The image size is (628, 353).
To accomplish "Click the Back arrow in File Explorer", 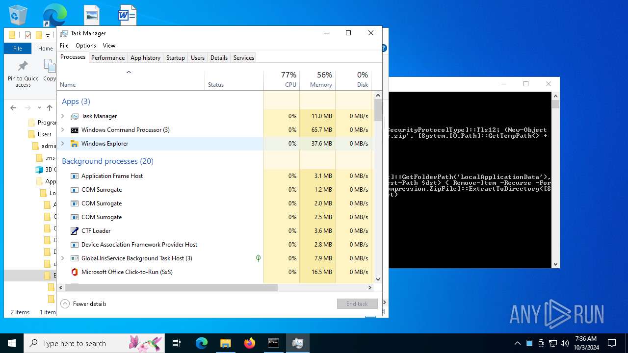I will (x=13, y=108).
